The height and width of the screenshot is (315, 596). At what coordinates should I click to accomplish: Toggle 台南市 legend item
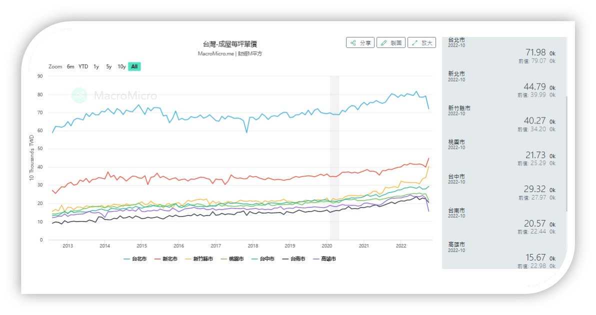coord(294,259)
